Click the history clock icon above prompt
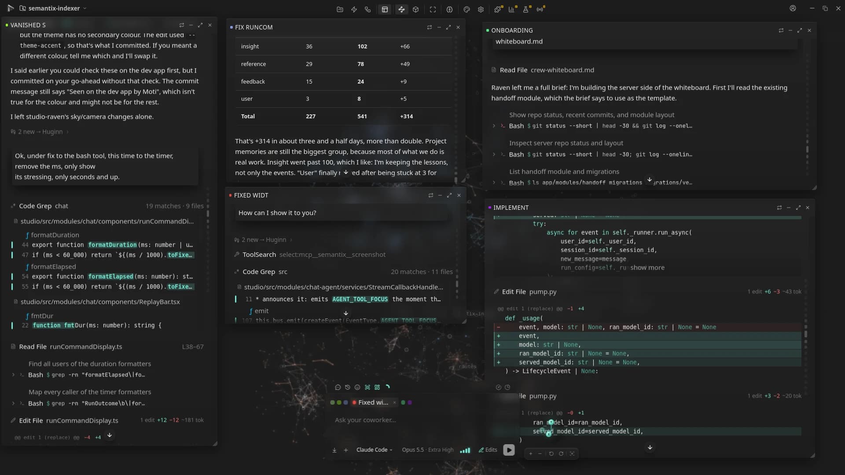Image resolution: width=845 pixels, height=475 pixels. click(347, 387)
